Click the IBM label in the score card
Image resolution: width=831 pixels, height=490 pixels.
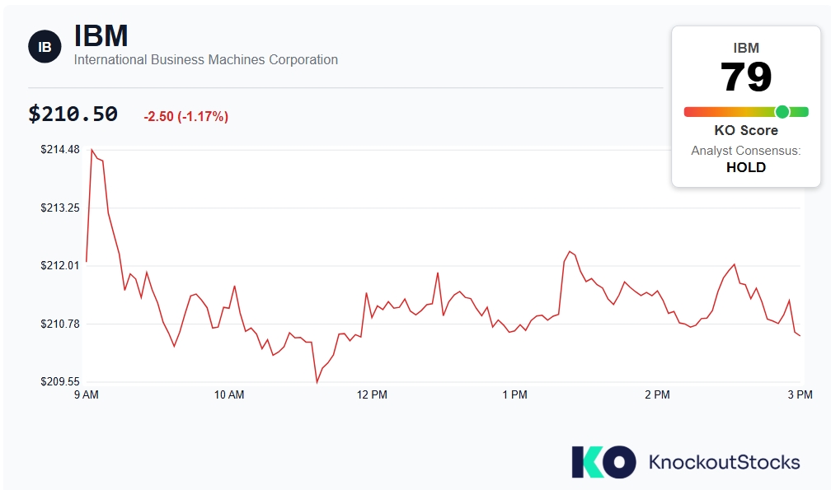[745, 48]
